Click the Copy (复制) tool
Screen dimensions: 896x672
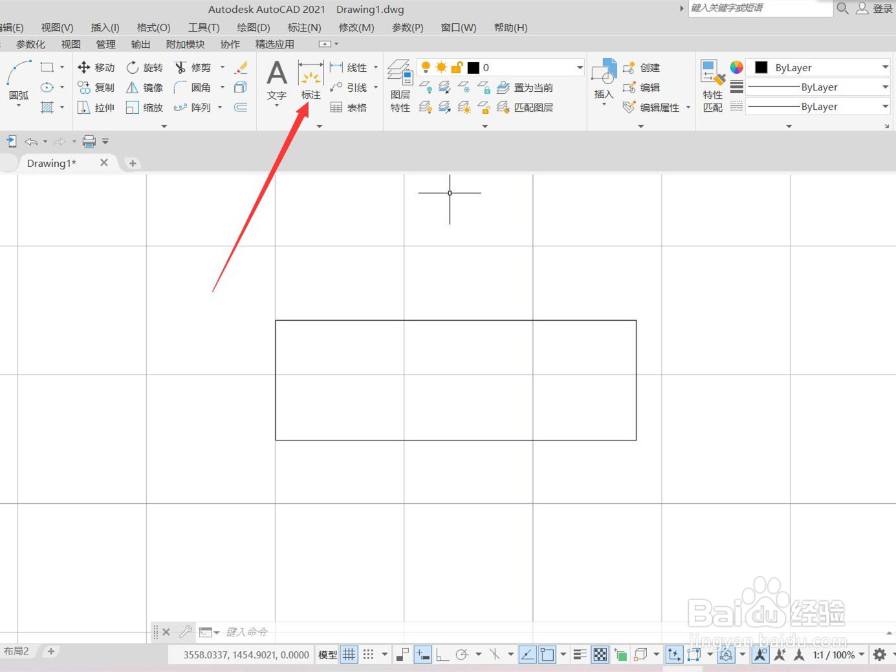[x=96, y=87]
